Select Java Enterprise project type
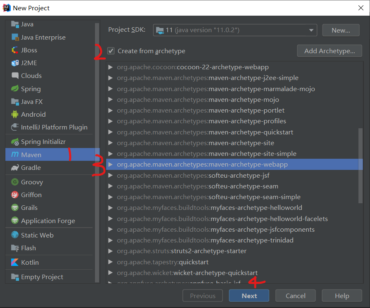 point(43,37)
